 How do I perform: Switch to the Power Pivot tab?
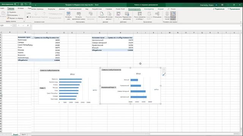coord(120,9)
